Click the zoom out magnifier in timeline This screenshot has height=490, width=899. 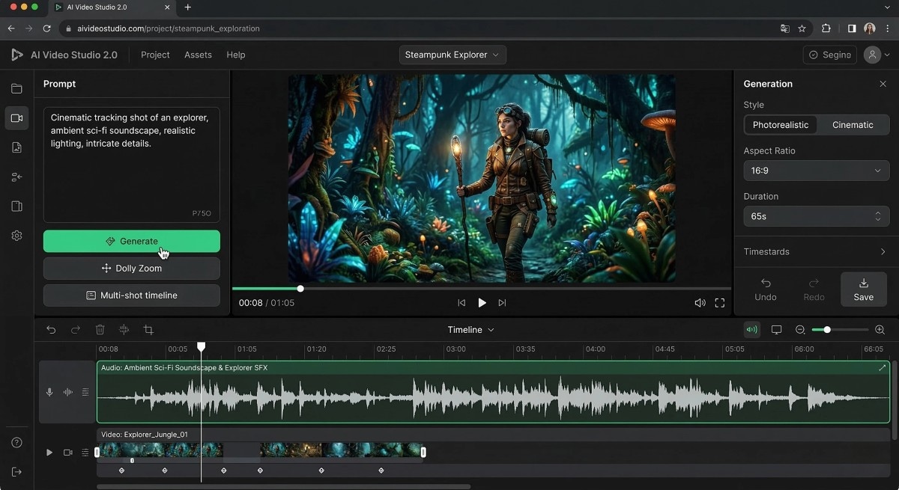coord(800,330)
